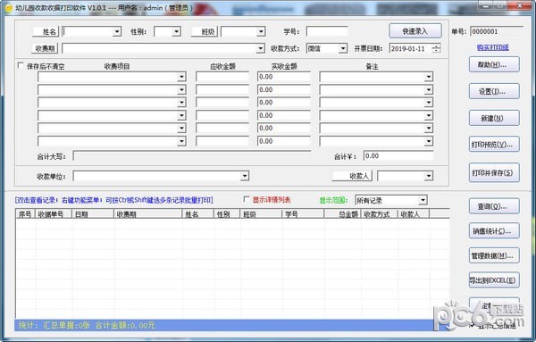
Task: Open 设置(I) settings button
Action: (494, 91)
